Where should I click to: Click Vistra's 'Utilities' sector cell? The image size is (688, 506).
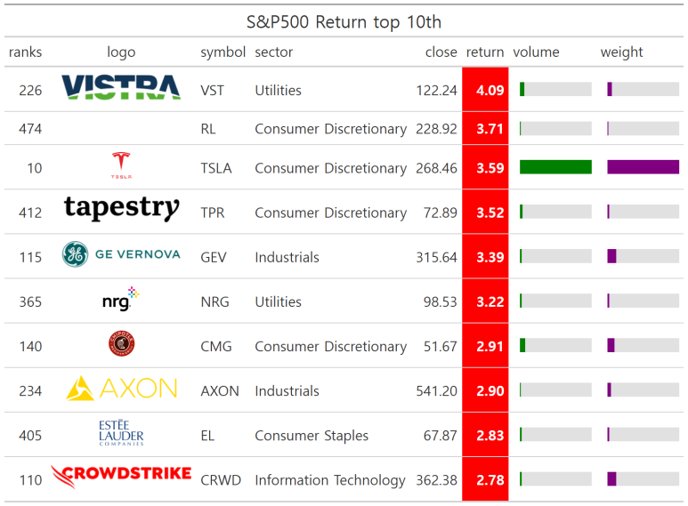click(279, 91)
